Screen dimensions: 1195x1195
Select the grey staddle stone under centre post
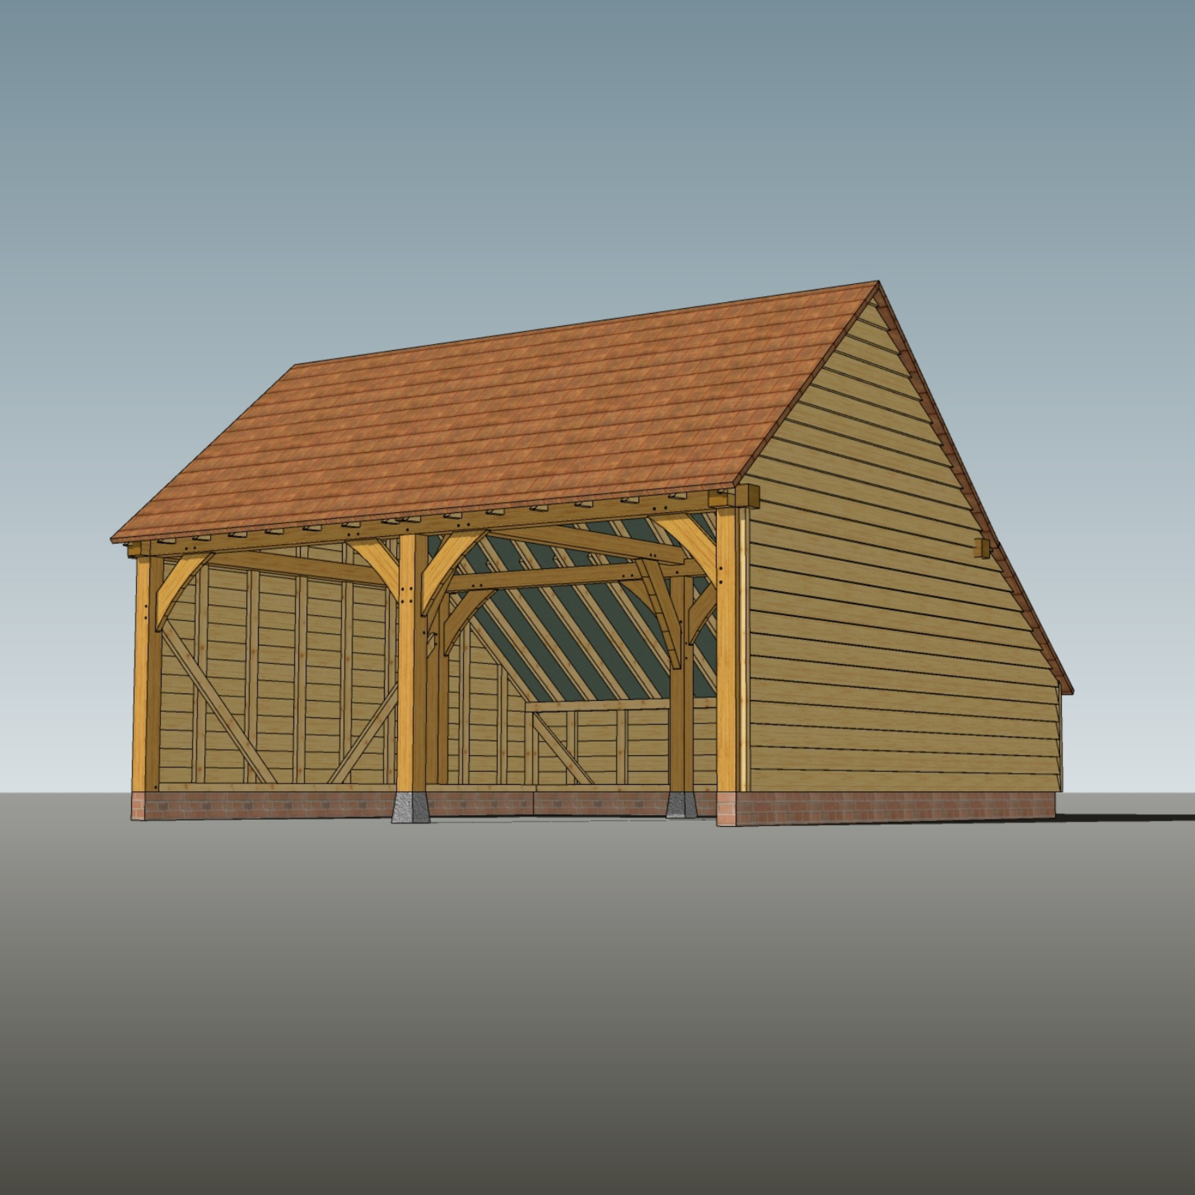tap(411, 808)
